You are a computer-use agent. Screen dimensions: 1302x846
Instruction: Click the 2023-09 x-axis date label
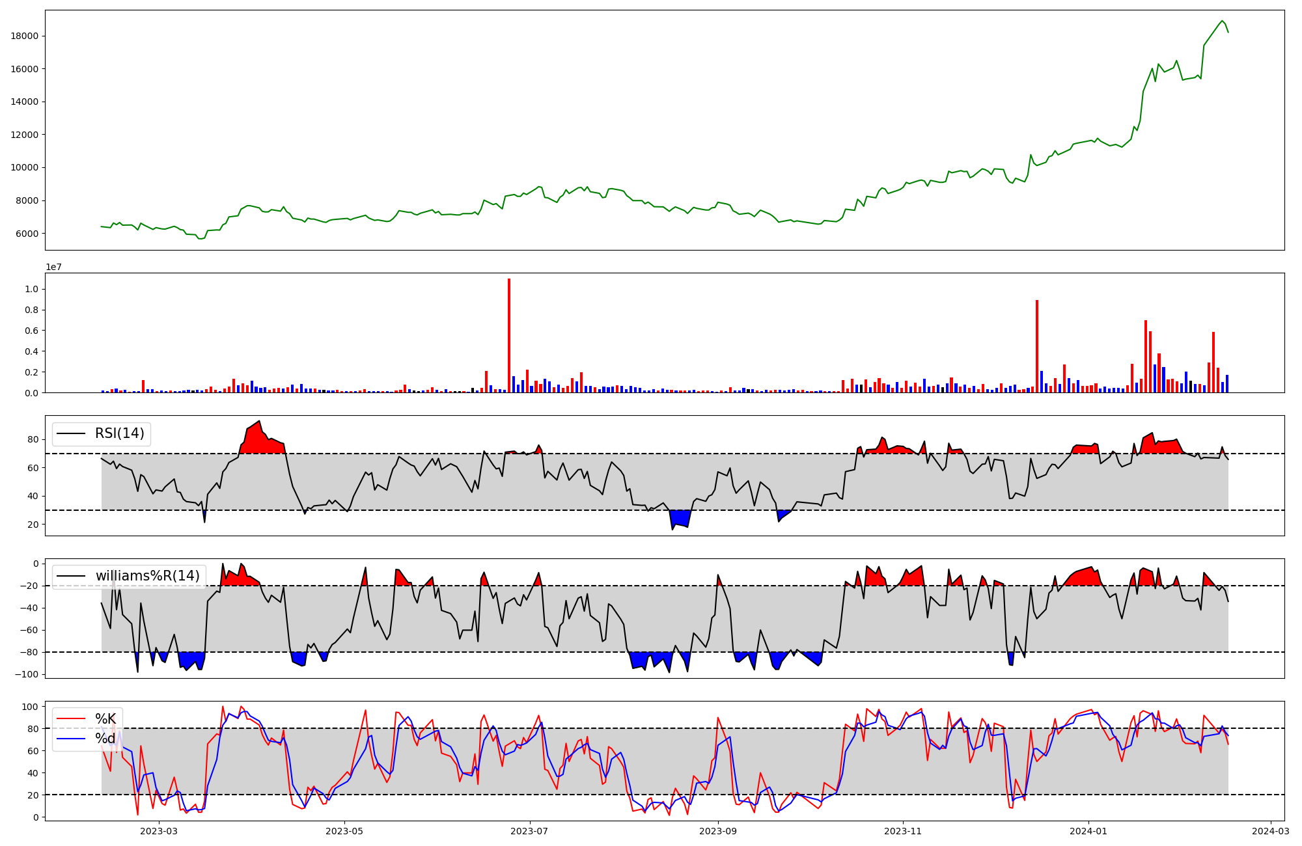718,830
